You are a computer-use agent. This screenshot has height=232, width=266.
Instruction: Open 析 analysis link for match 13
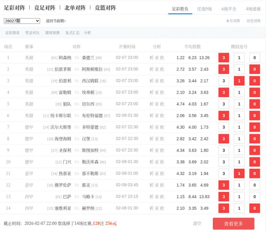(152, 197)
